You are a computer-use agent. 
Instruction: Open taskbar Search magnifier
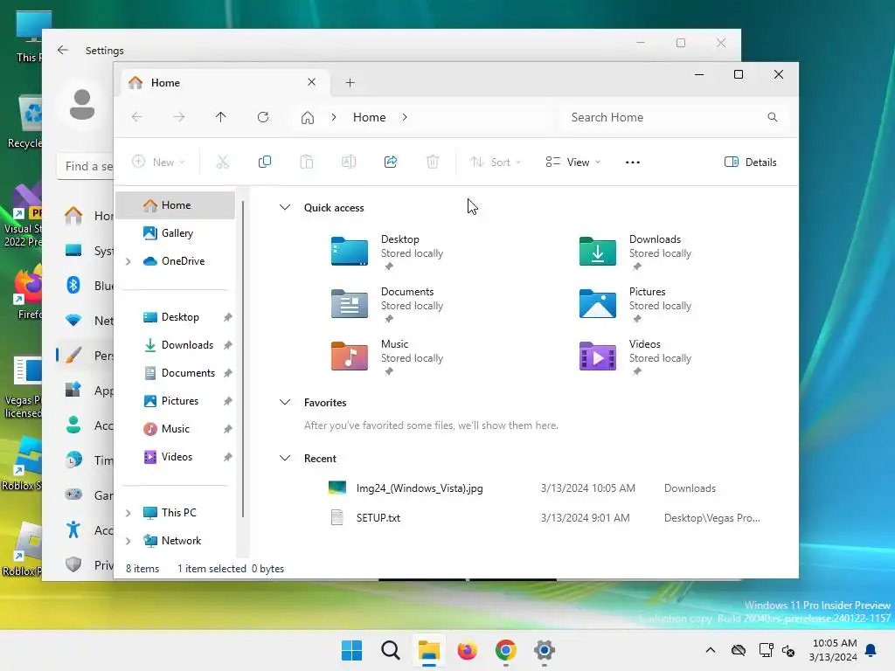(391, 650)
